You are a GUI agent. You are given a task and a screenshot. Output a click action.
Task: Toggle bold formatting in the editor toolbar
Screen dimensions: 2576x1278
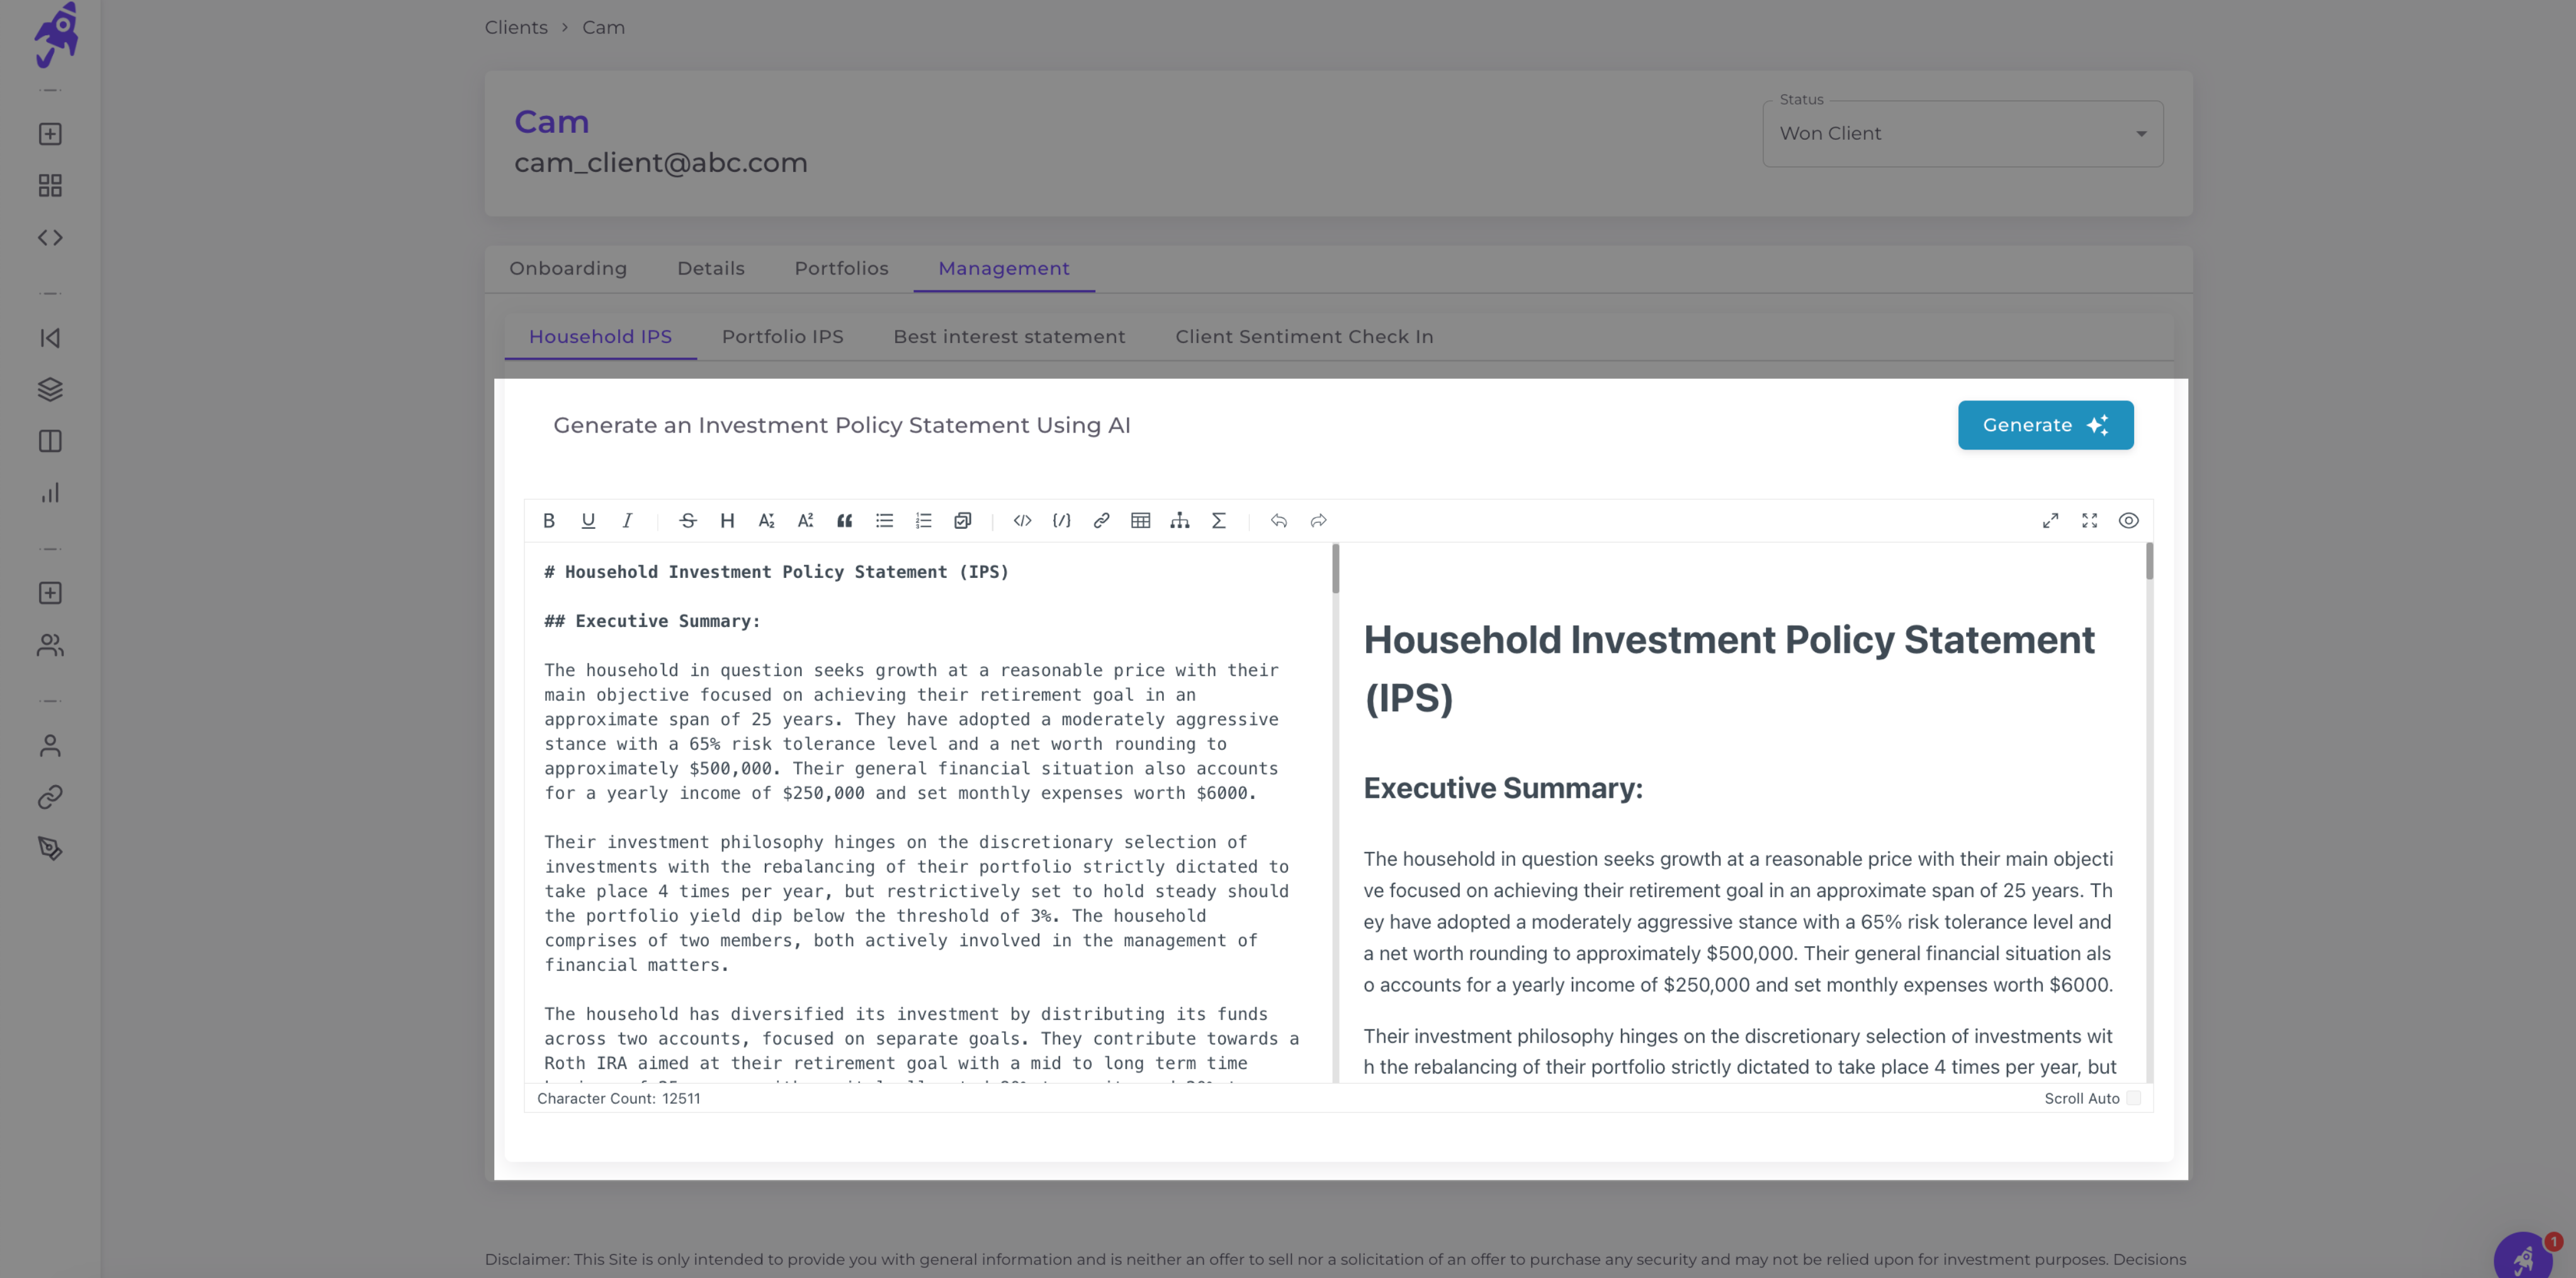click(549, 520)
